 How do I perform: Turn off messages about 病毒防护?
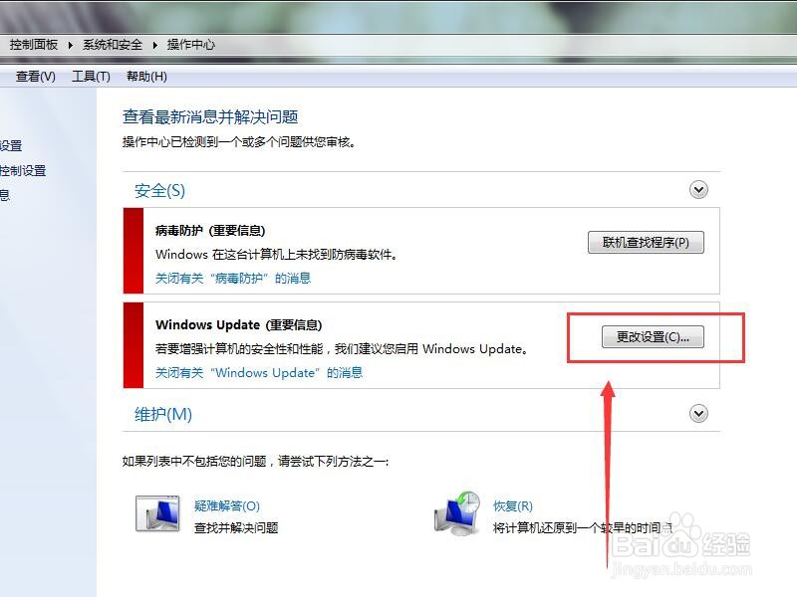pos(233,279)
